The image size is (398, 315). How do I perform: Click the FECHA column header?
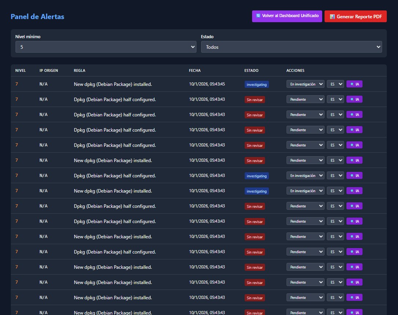click(195, 71)
